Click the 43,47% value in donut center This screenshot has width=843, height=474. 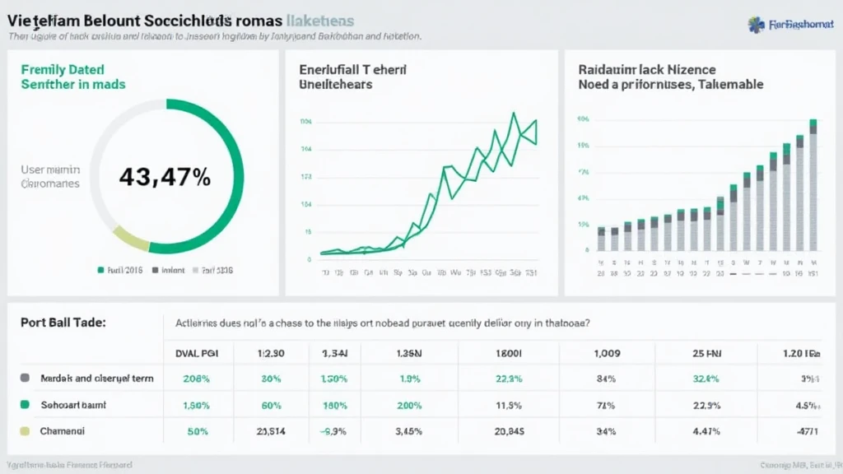pyautogui.click(x=165, y=176)
